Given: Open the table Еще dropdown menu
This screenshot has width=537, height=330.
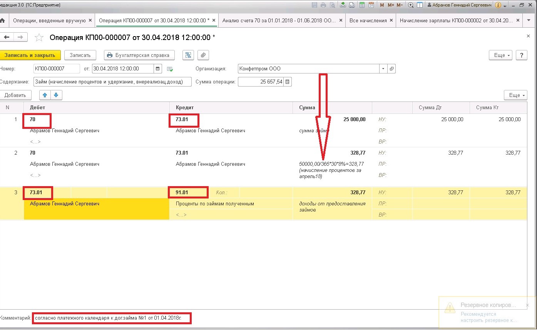Looking at the screenshot, I should pos(515,95).
